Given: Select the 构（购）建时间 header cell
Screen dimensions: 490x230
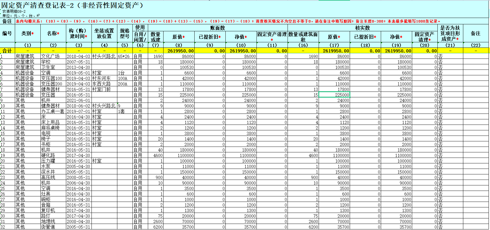Looking at the screenshot, I should pos(79,33).
